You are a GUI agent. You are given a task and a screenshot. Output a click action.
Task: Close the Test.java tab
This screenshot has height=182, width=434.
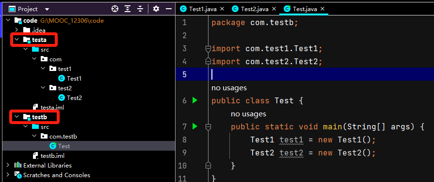(322, 9)
